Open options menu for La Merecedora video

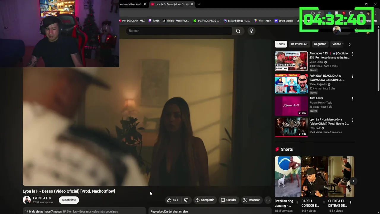tap(352, 120)
